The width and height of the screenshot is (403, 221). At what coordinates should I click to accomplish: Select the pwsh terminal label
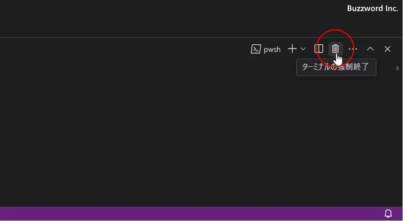(x=272, y=49)
